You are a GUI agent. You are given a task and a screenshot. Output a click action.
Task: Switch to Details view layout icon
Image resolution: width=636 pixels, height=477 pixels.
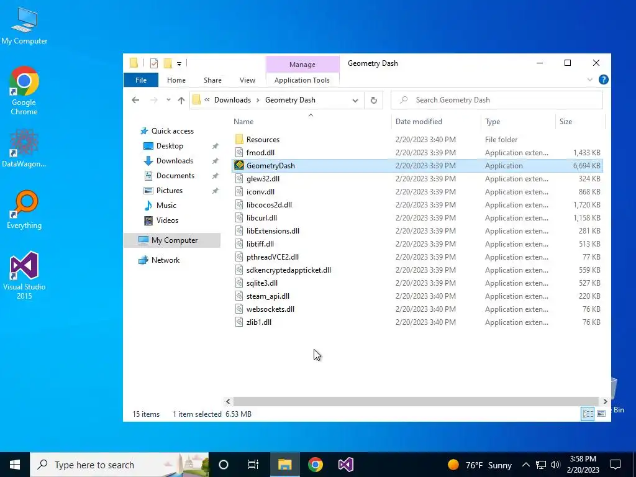click(x=588, y=413)
